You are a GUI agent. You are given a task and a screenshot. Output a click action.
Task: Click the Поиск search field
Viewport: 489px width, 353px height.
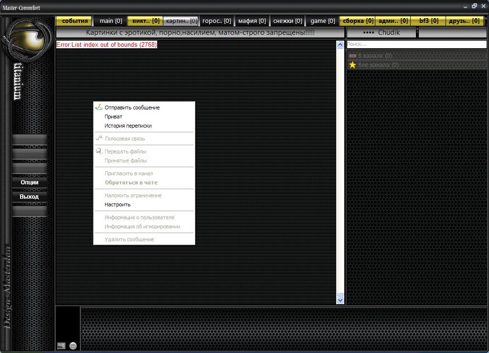(415, 44)
